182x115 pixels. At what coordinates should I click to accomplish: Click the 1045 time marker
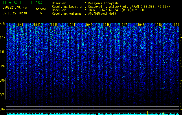click(89, 25)
